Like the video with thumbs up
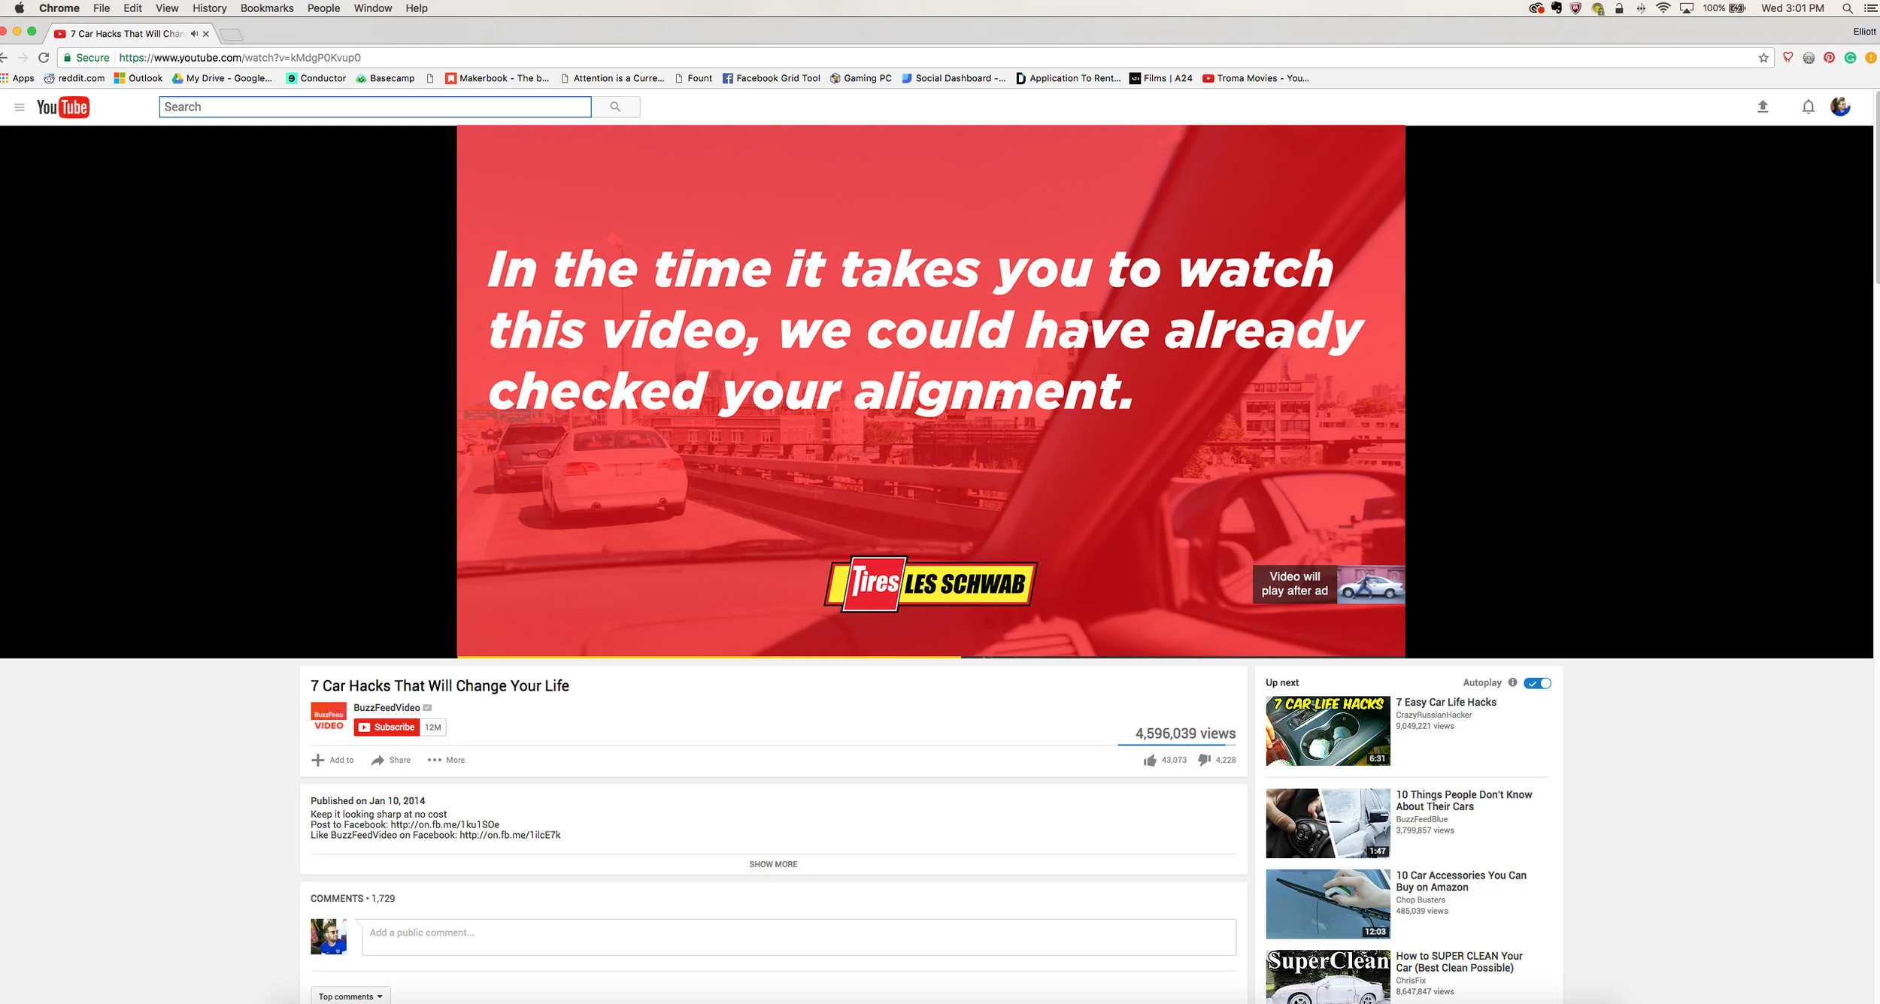The height and width of the screenshot is (1004, 1880). [x=1150, y=760]
